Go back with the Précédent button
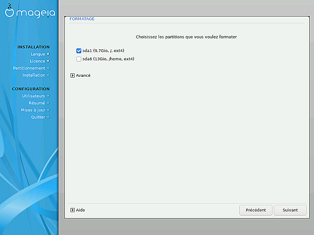This screenshot has height=235, width=314. coord(256,210)
